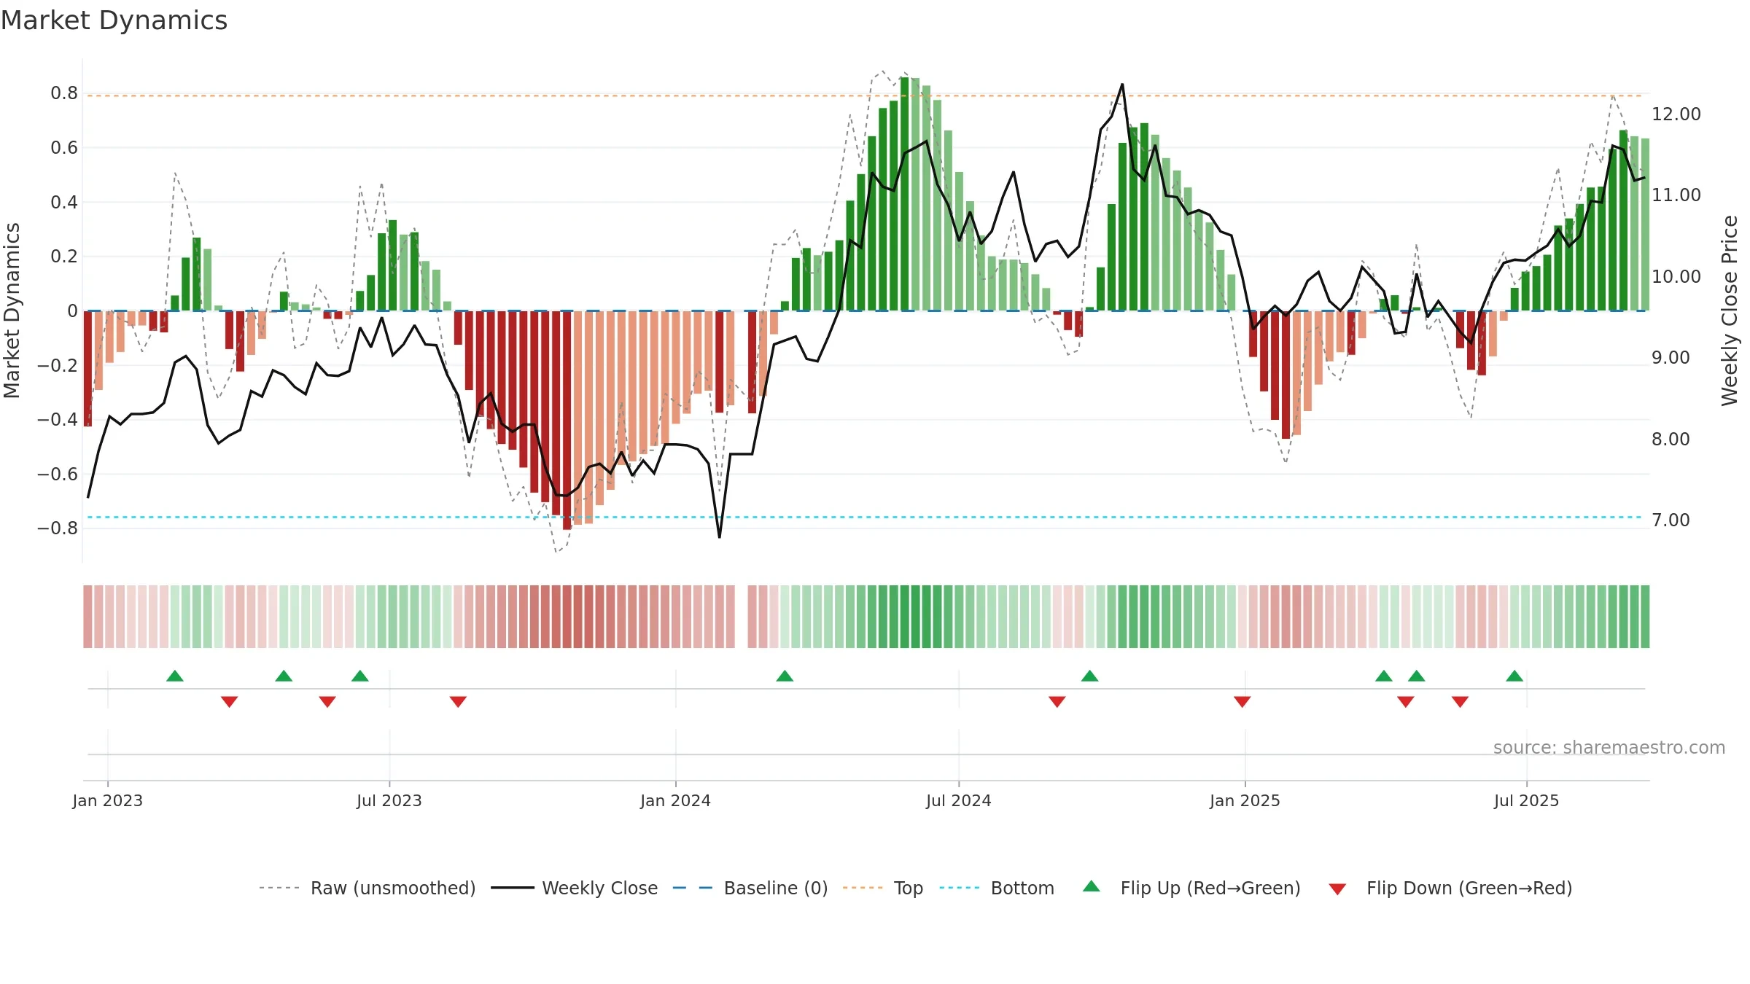The width and height of the screenshot is (1750, 984).
Task: Click the 7.00 price axis label
Action: tap(1671, 520)
